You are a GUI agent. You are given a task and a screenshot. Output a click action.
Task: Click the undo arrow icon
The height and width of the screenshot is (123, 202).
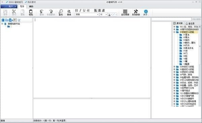pyautogui.click(x=42, y=12)
